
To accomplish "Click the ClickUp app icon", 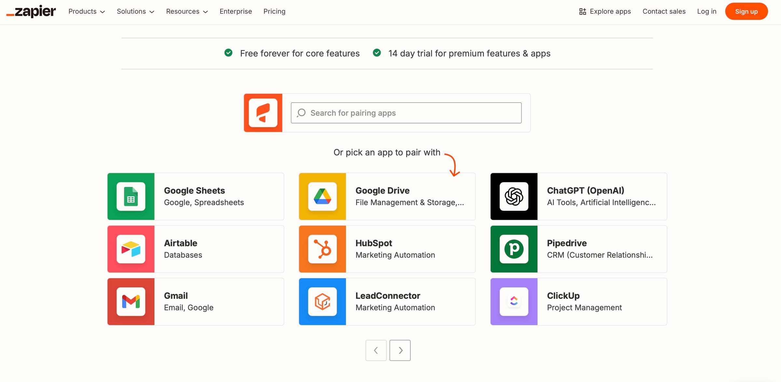I will [x=514, y=301].
